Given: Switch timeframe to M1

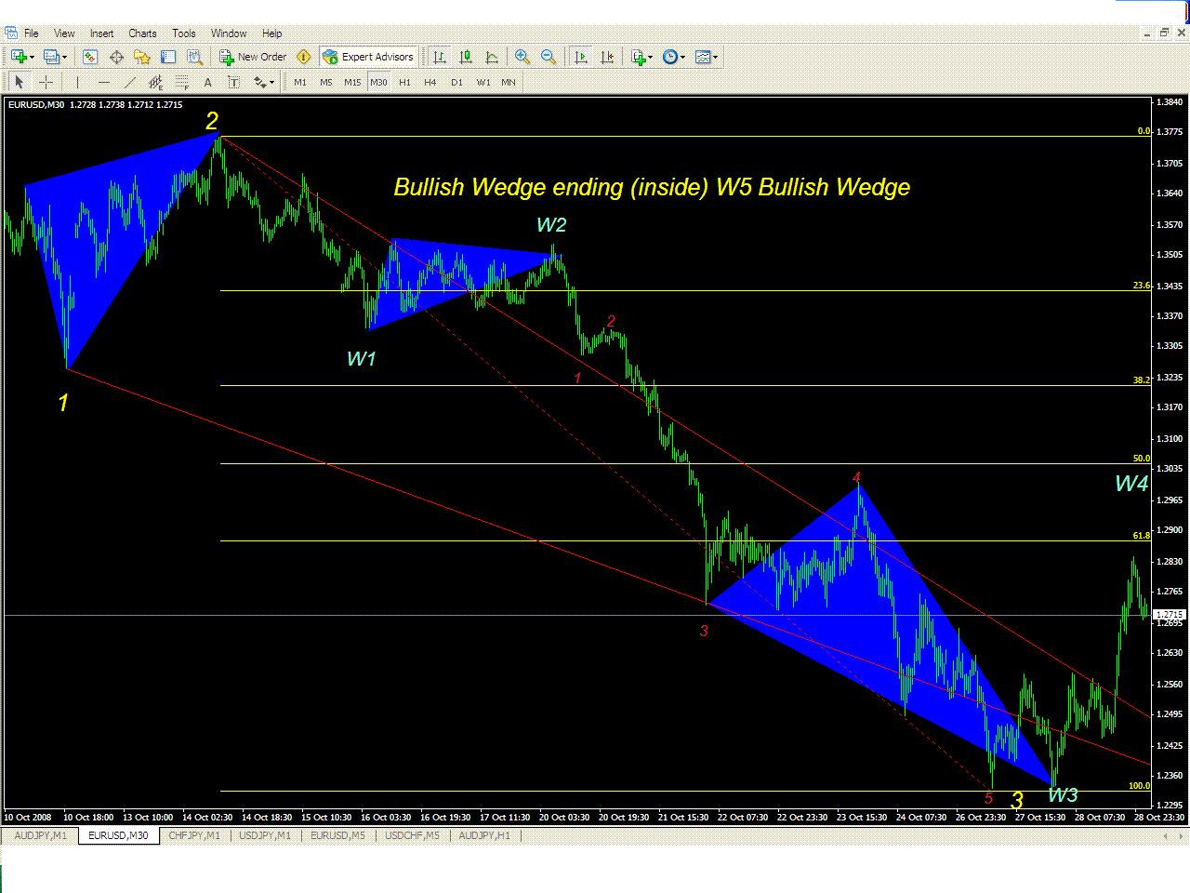Looking at the screenshot, I should [x=300, y=82].
